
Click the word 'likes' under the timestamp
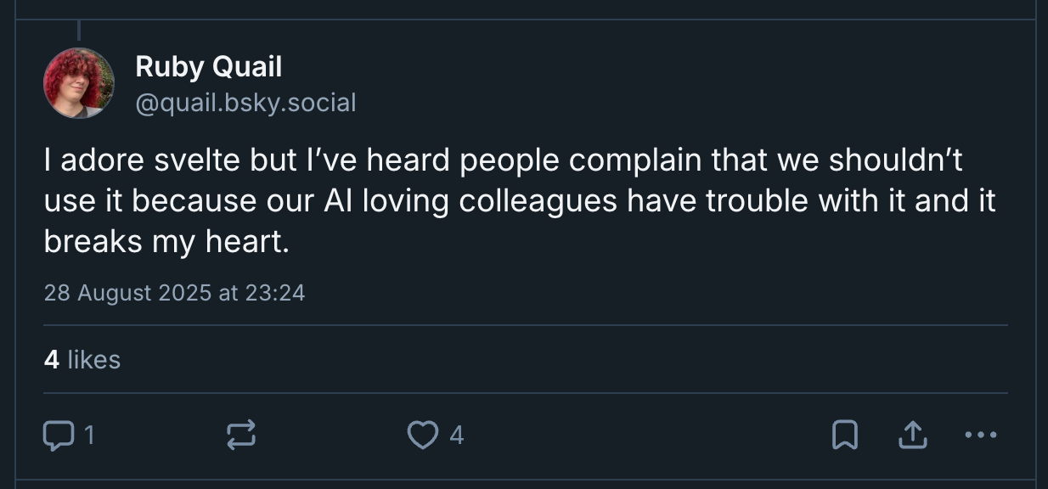[x=93, y=360]
